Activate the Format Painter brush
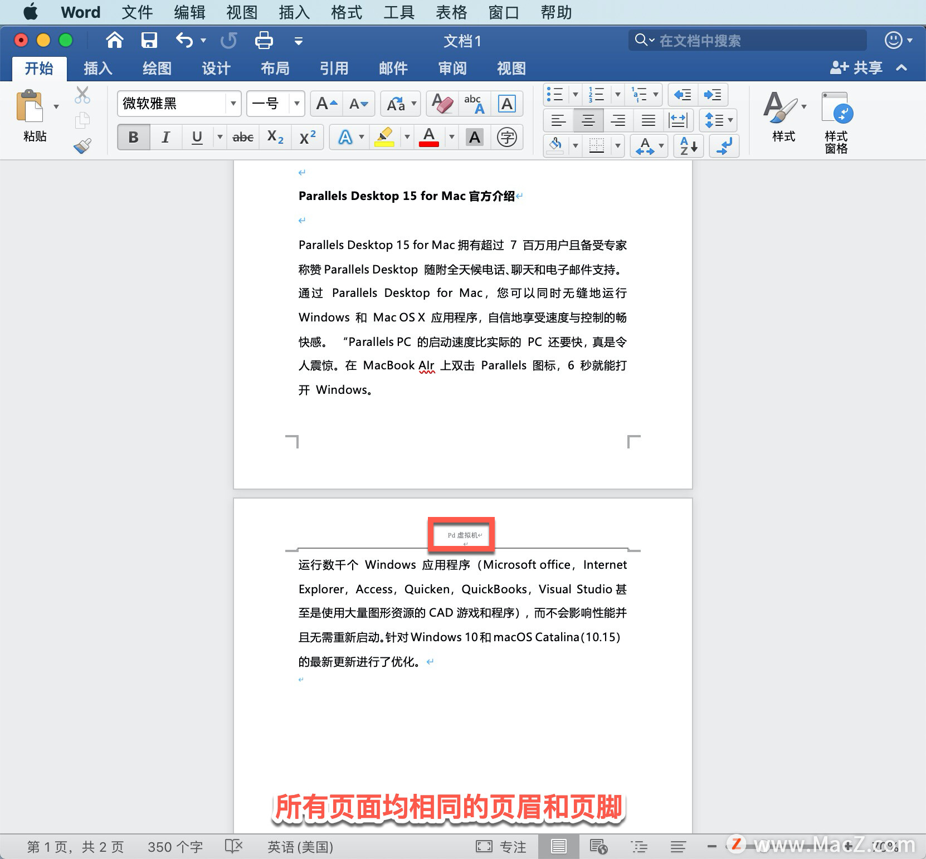Image resolution: width=926 pixels, height=859 pixels. click(82, 146)
